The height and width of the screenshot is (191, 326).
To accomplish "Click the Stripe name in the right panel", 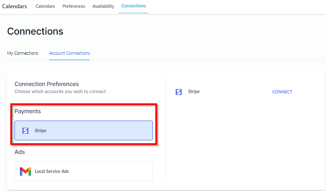I will coord(194,91).
